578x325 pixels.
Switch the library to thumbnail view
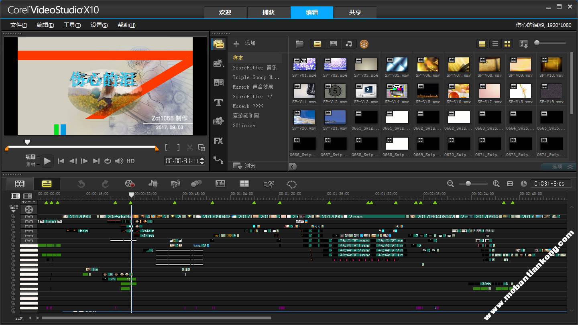coord(507,44)
